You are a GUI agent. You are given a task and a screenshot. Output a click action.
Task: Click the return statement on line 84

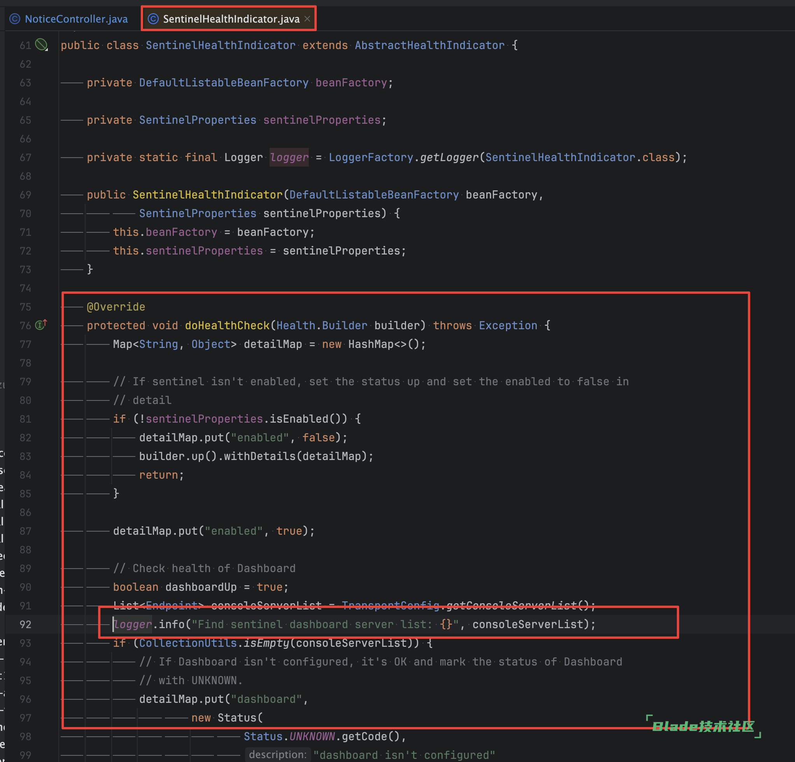pos(161,474)
